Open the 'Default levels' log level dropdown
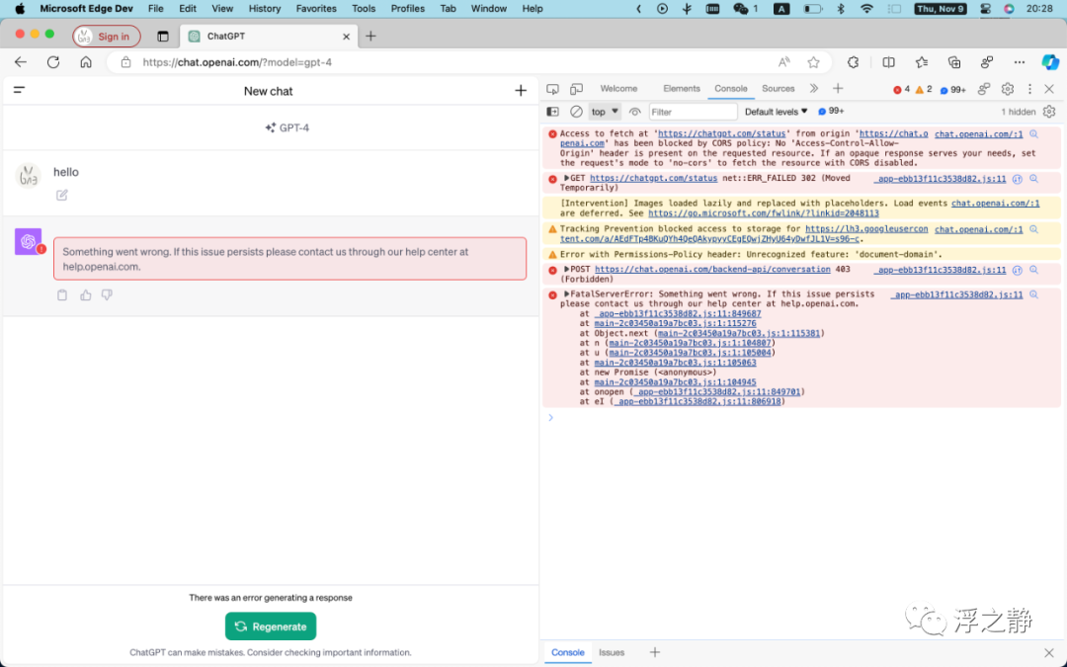This screenshot has width=1067, height=667. 776,112
